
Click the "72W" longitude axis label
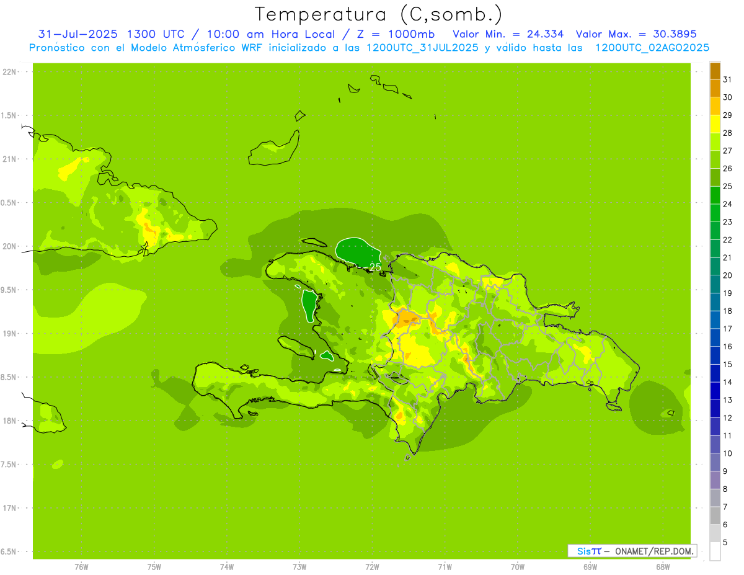tap(372, 567)
